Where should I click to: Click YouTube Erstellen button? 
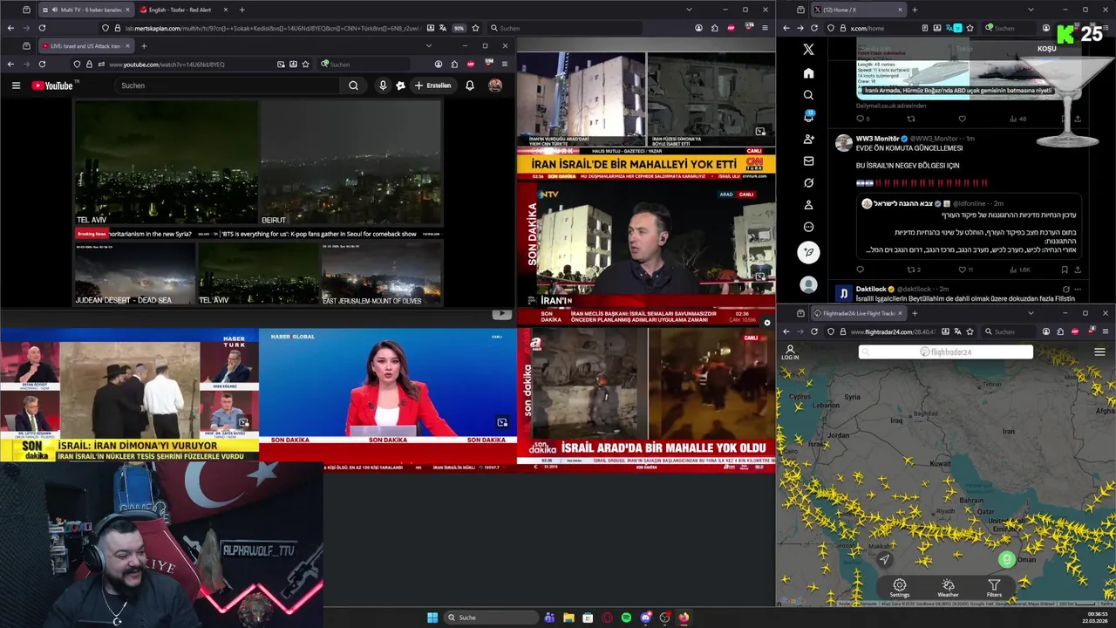[433, 85]
